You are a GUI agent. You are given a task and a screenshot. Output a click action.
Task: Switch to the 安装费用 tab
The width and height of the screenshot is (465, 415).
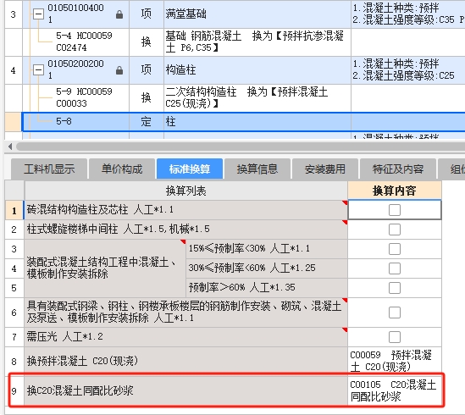[x=325, y=169]
